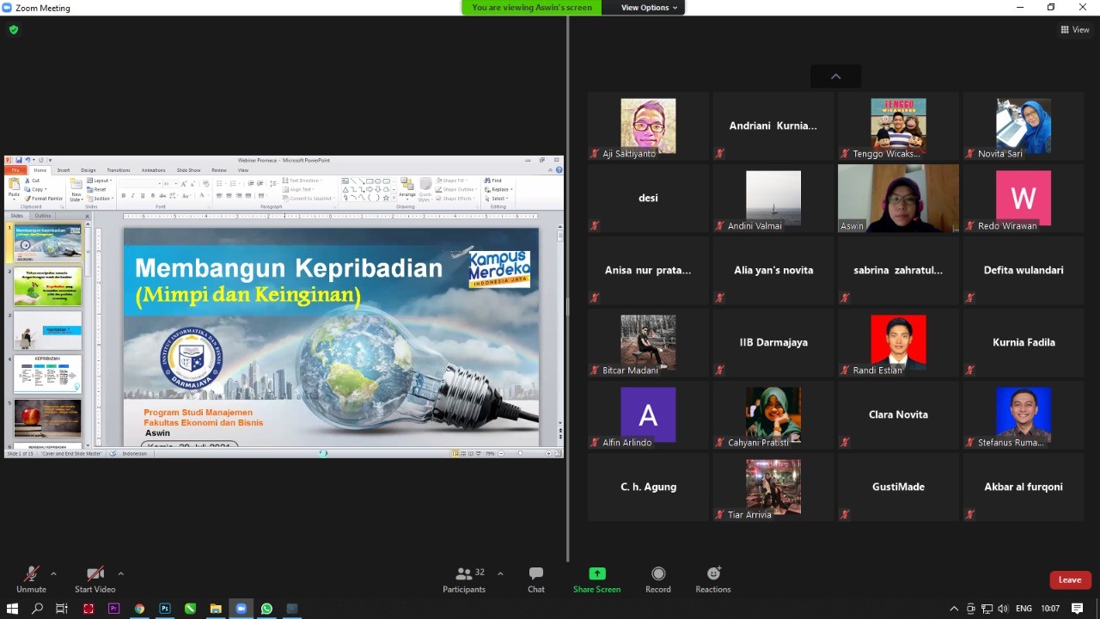Viewport: 1100px width, 619px height.
Task: Click the Bullets icon in Paragraph group
Action: [220, 183]
